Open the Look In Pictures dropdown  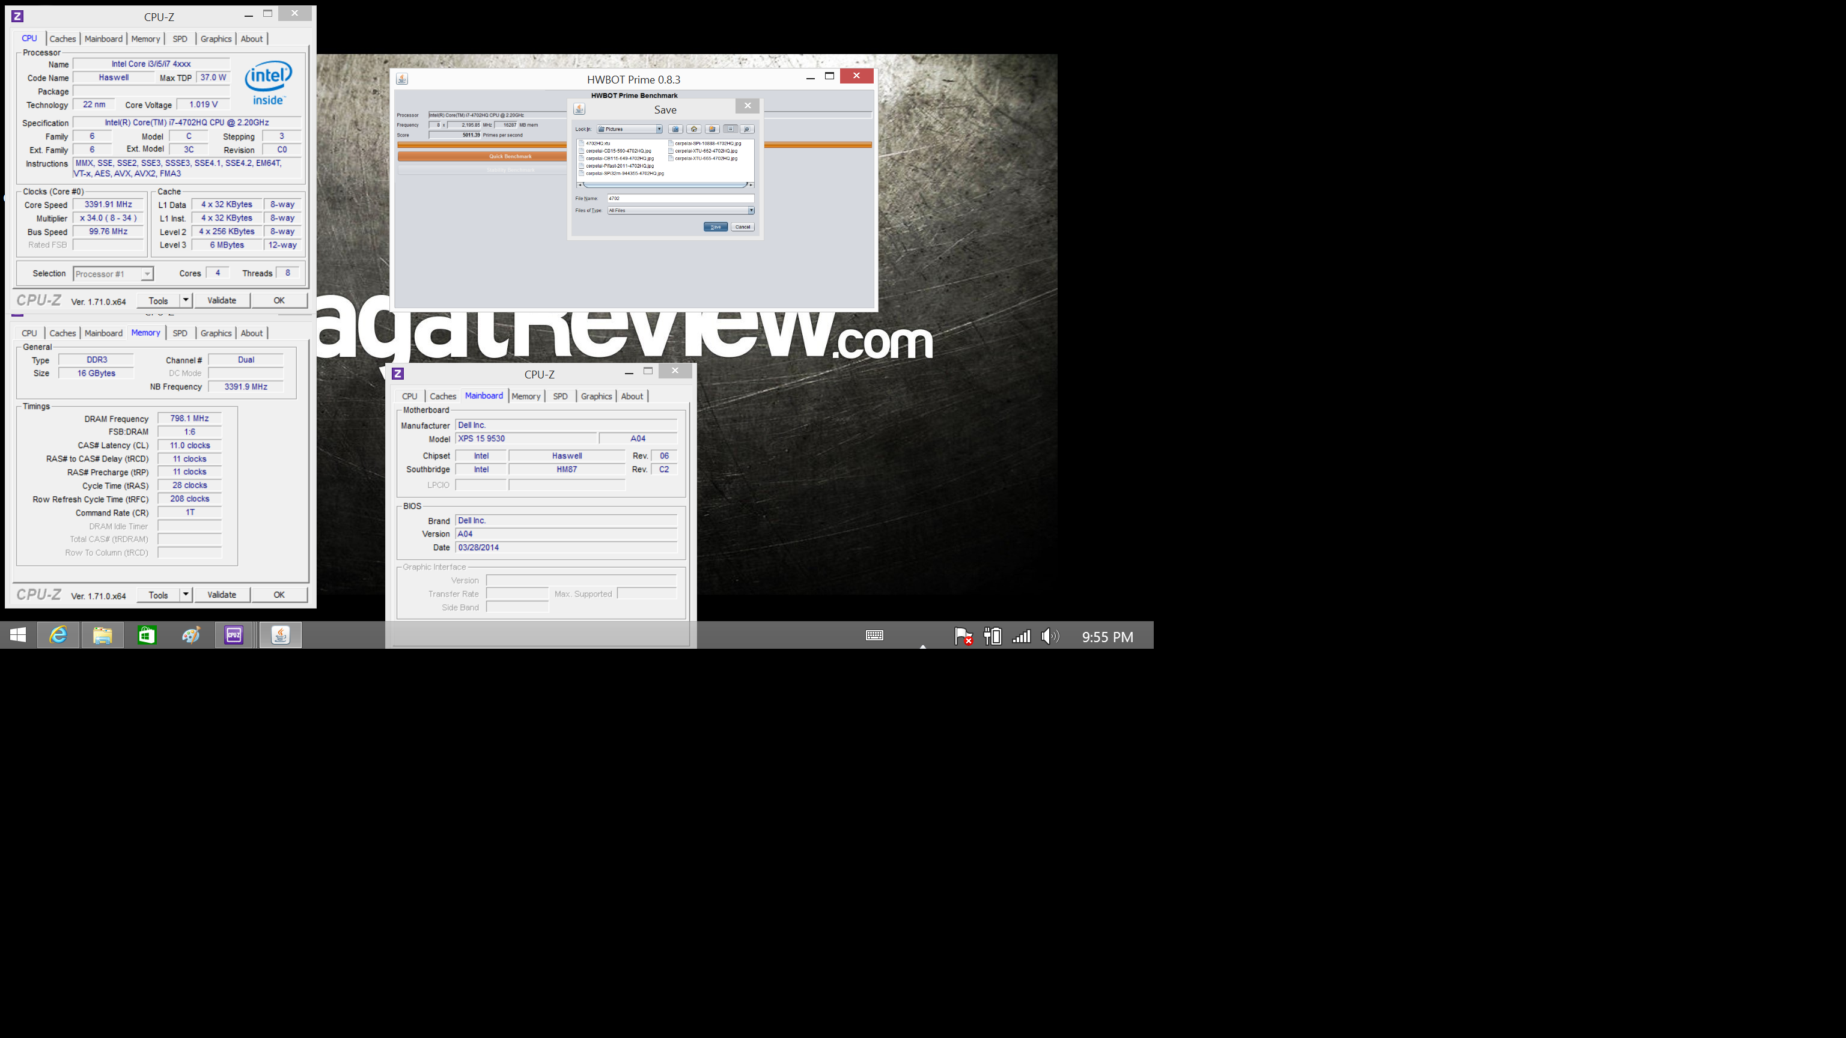629,129
